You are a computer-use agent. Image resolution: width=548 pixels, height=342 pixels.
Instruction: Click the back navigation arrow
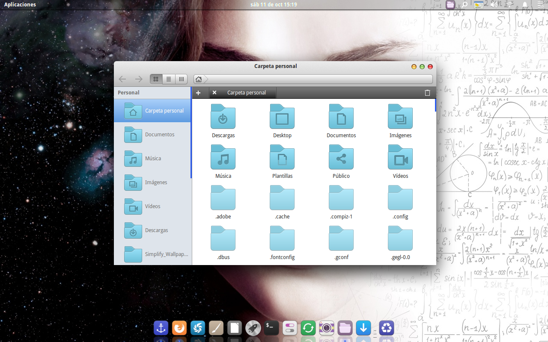[x=122, y=79]
